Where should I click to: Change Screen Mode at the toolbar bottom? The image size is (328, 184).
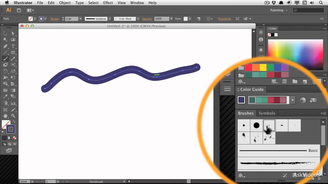tap(9, 151)
